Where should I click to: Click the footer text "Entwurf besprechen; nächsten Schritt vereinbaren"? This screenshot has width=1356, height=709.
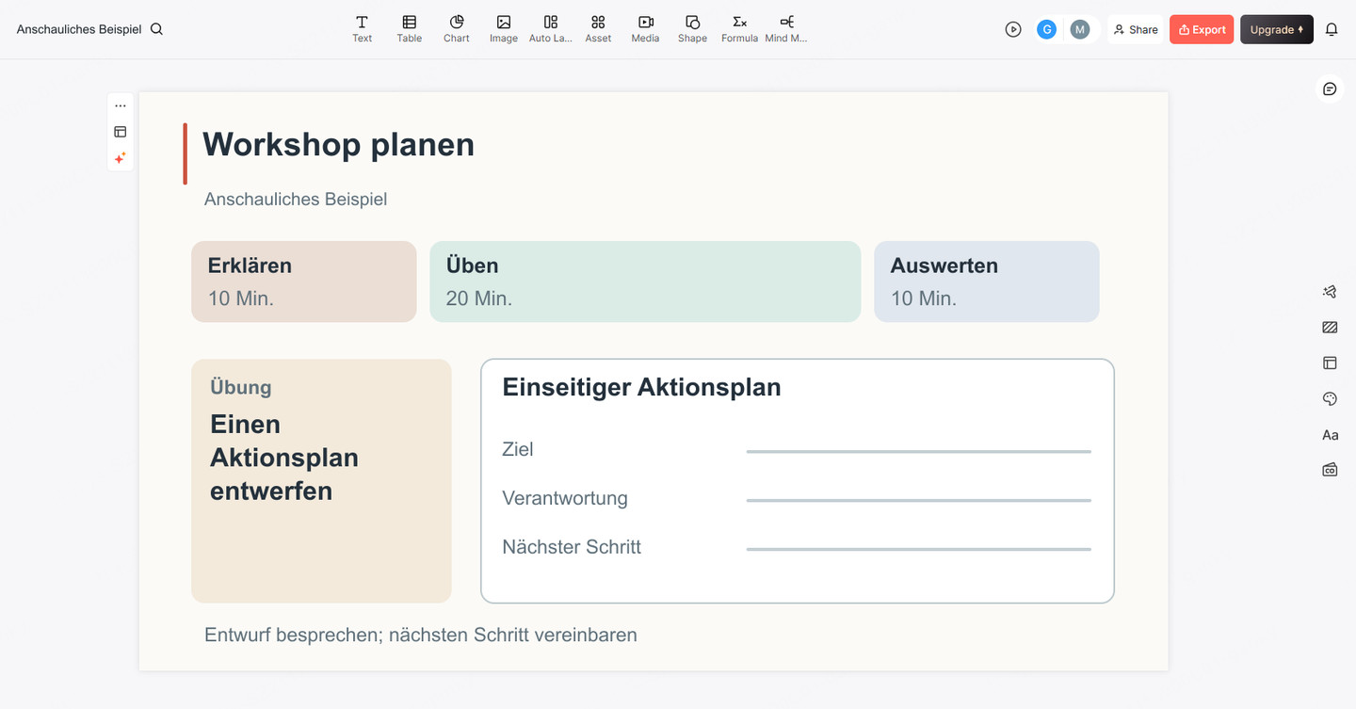click(421, 635)
